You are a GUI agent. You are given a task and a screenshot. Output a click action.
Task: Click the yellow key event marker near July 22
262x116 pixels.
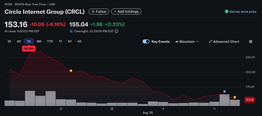71,71
